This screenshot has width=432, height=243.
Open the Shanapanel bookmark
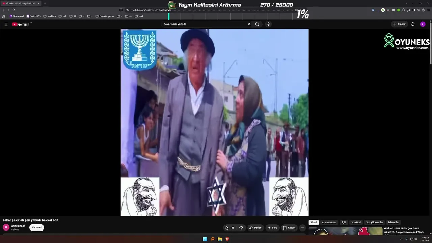tap(17, 16)
